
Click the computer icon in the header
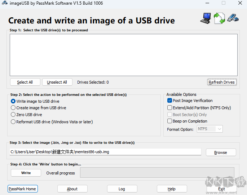click(206, 18)
